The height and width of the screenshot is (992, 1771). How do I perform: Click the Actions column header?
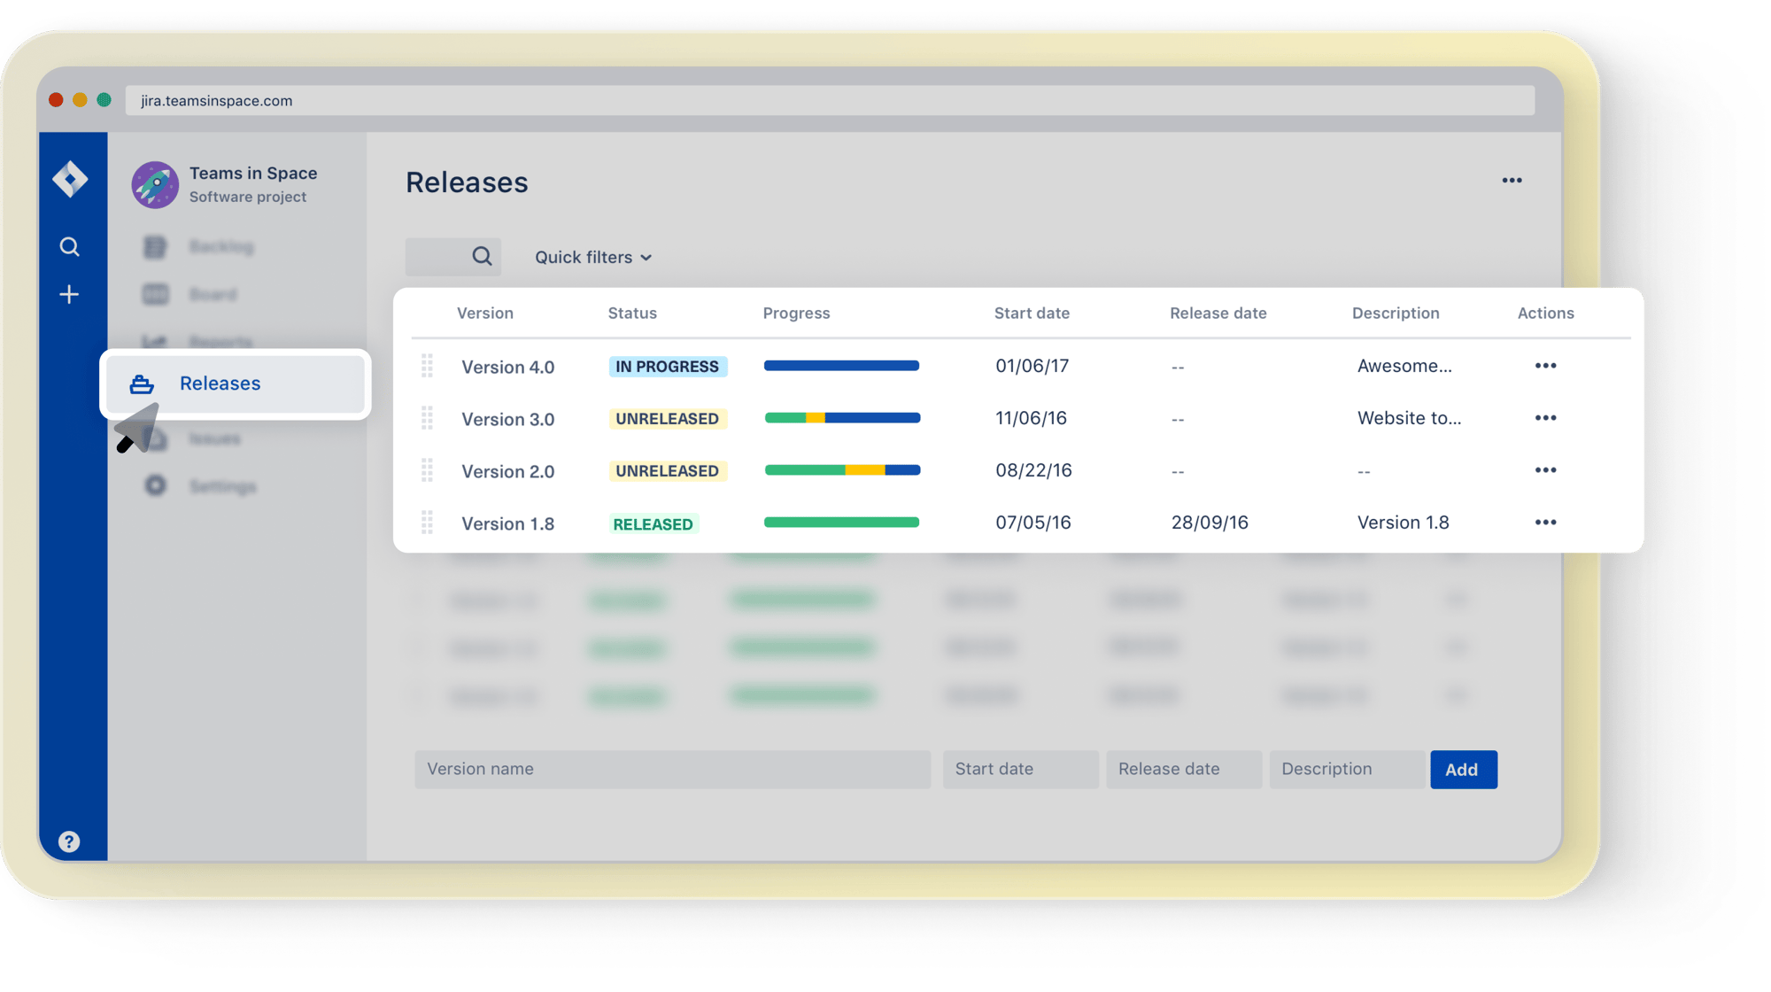point(1545,313)
